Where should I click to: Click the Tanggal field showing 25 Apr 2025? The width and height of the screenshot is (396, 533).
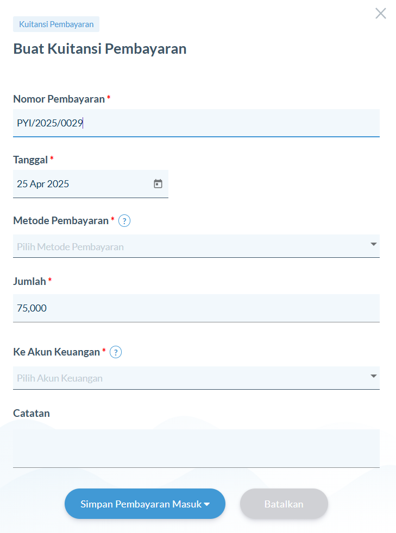[91, 184]
